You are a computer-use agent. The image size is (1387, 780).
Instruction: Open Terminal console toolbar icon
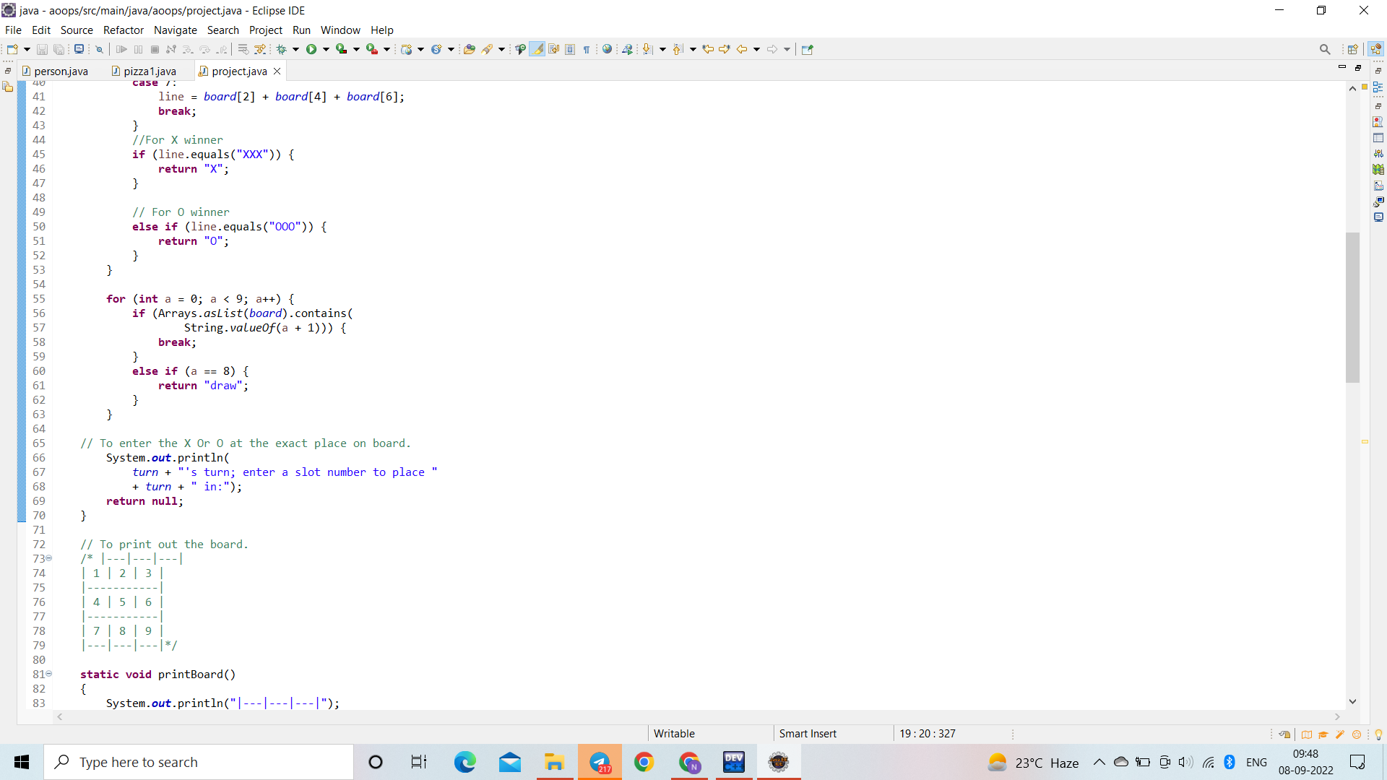click(x=79, y=49)
